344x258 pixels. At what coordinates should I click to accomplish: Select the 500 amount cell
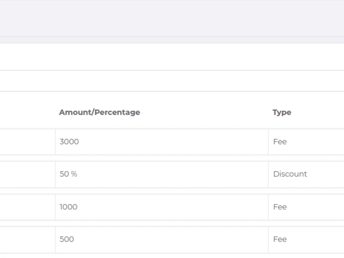coord(162,239)
